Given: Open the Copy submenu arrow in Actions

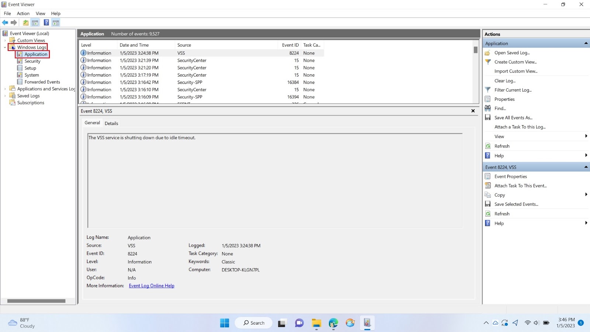Looking at the screenshot, I should pos(586,194).
